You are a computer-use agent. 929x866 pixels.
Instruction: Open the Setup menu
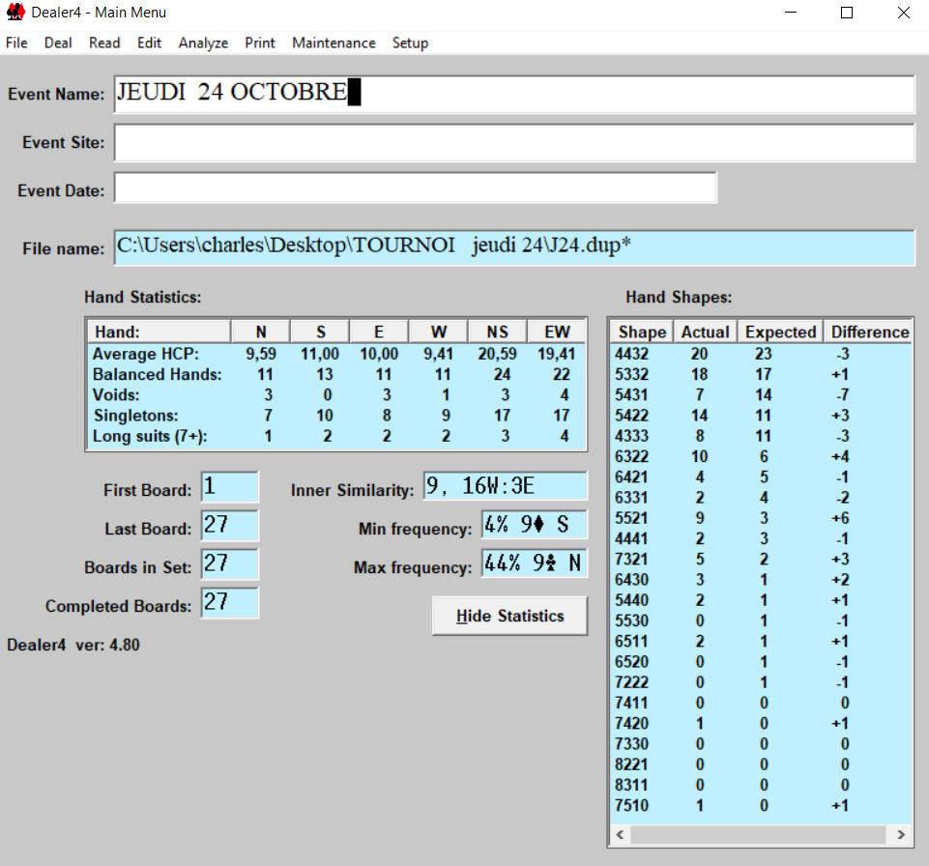(410, 43)
